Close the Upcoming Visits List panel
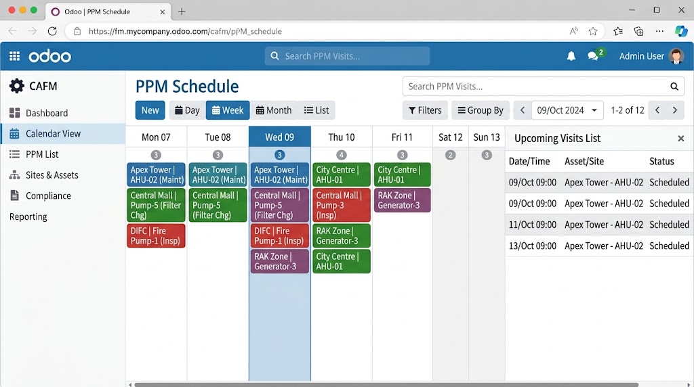Screen dimensions: 694x387 click(x=680, y=138)
